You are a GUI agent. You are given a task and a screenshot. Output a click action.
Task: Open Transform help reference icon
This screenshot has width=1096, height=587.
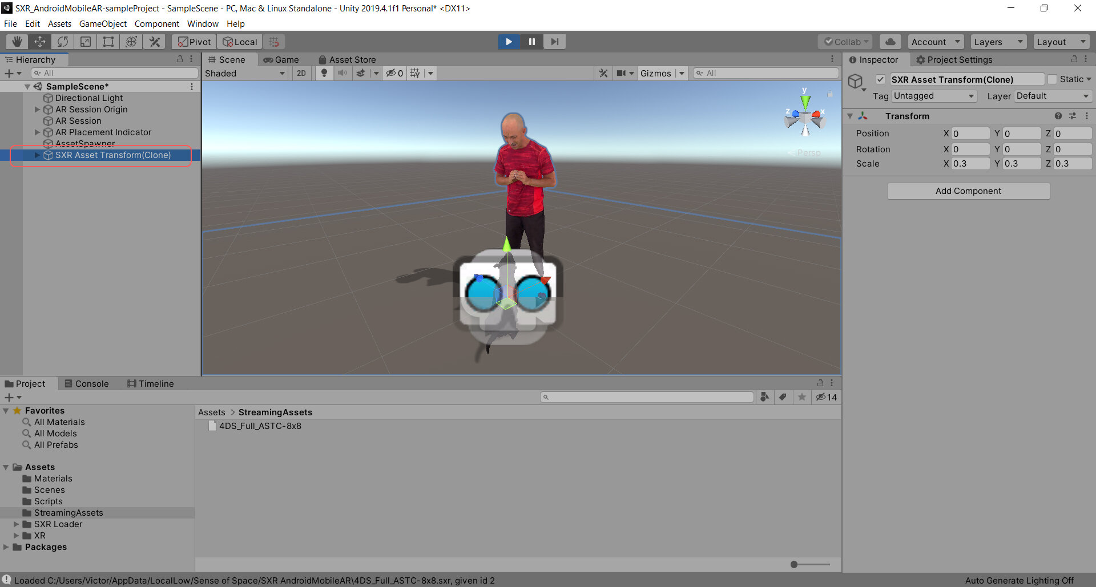(1058, 116)
